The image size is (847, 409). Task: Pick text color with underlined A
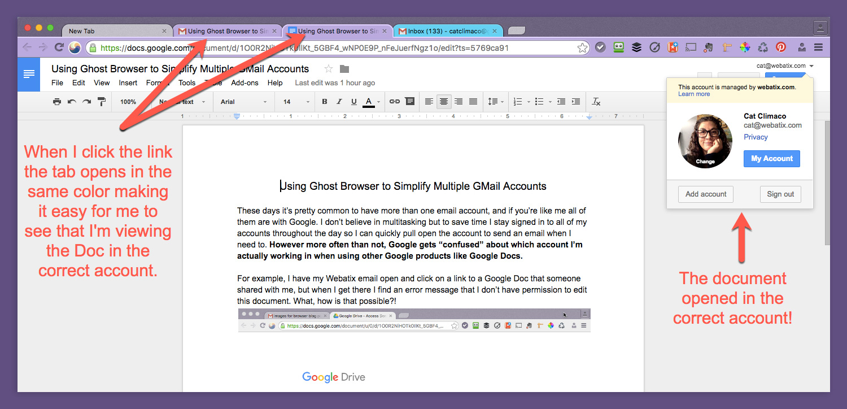click(x=369, y=102)
